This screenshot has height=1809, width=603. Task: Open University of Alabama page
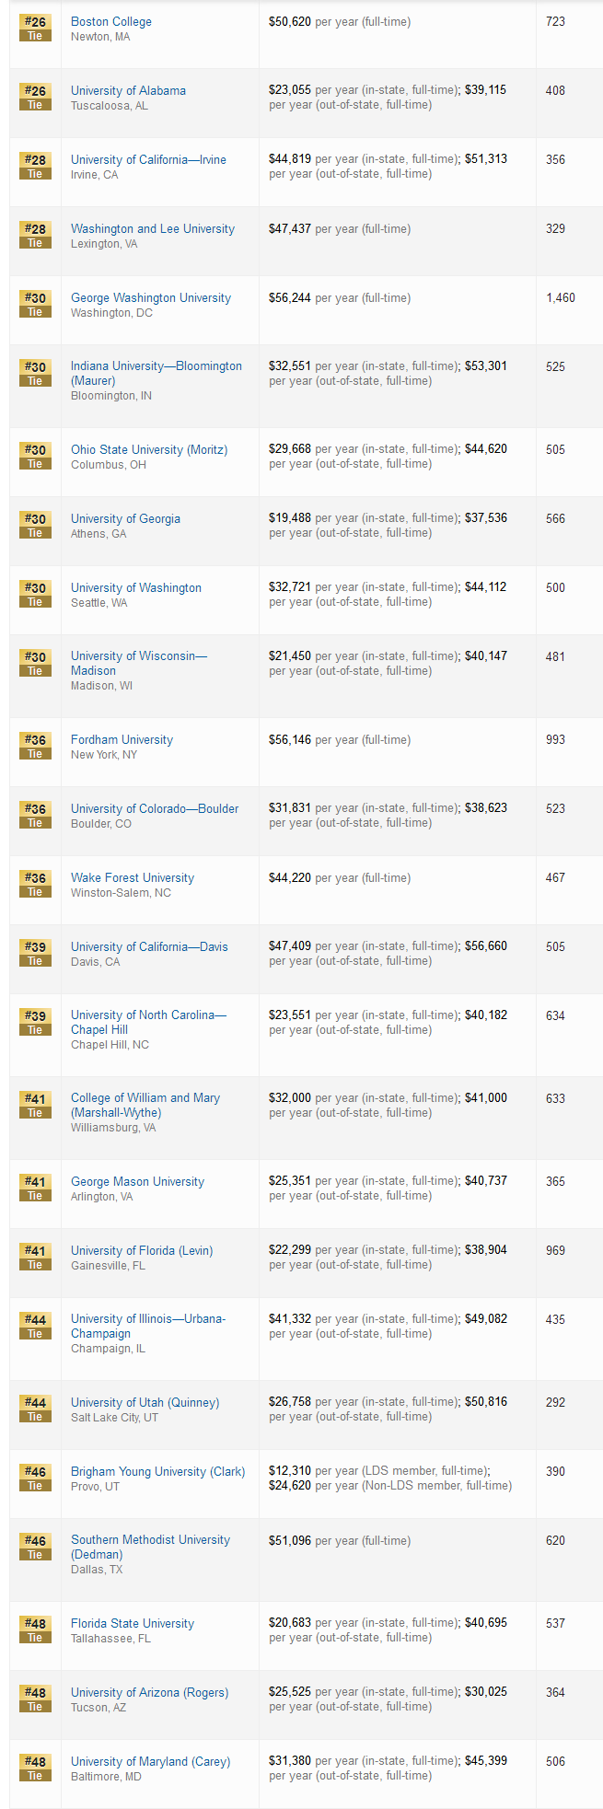click(128, 90)
